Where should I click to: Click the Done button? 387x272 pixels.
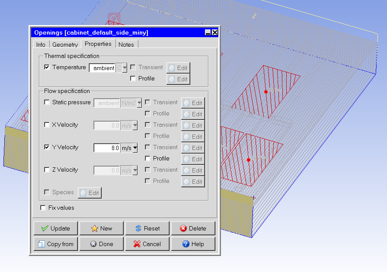102,244
